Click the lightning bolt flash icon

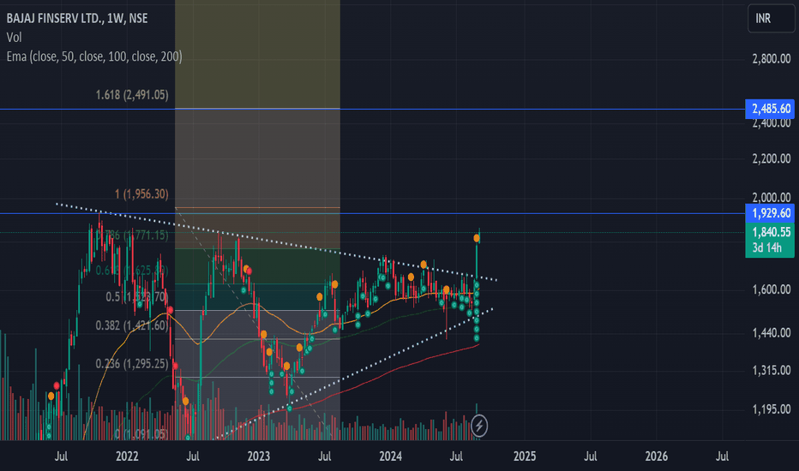(479, 426)
